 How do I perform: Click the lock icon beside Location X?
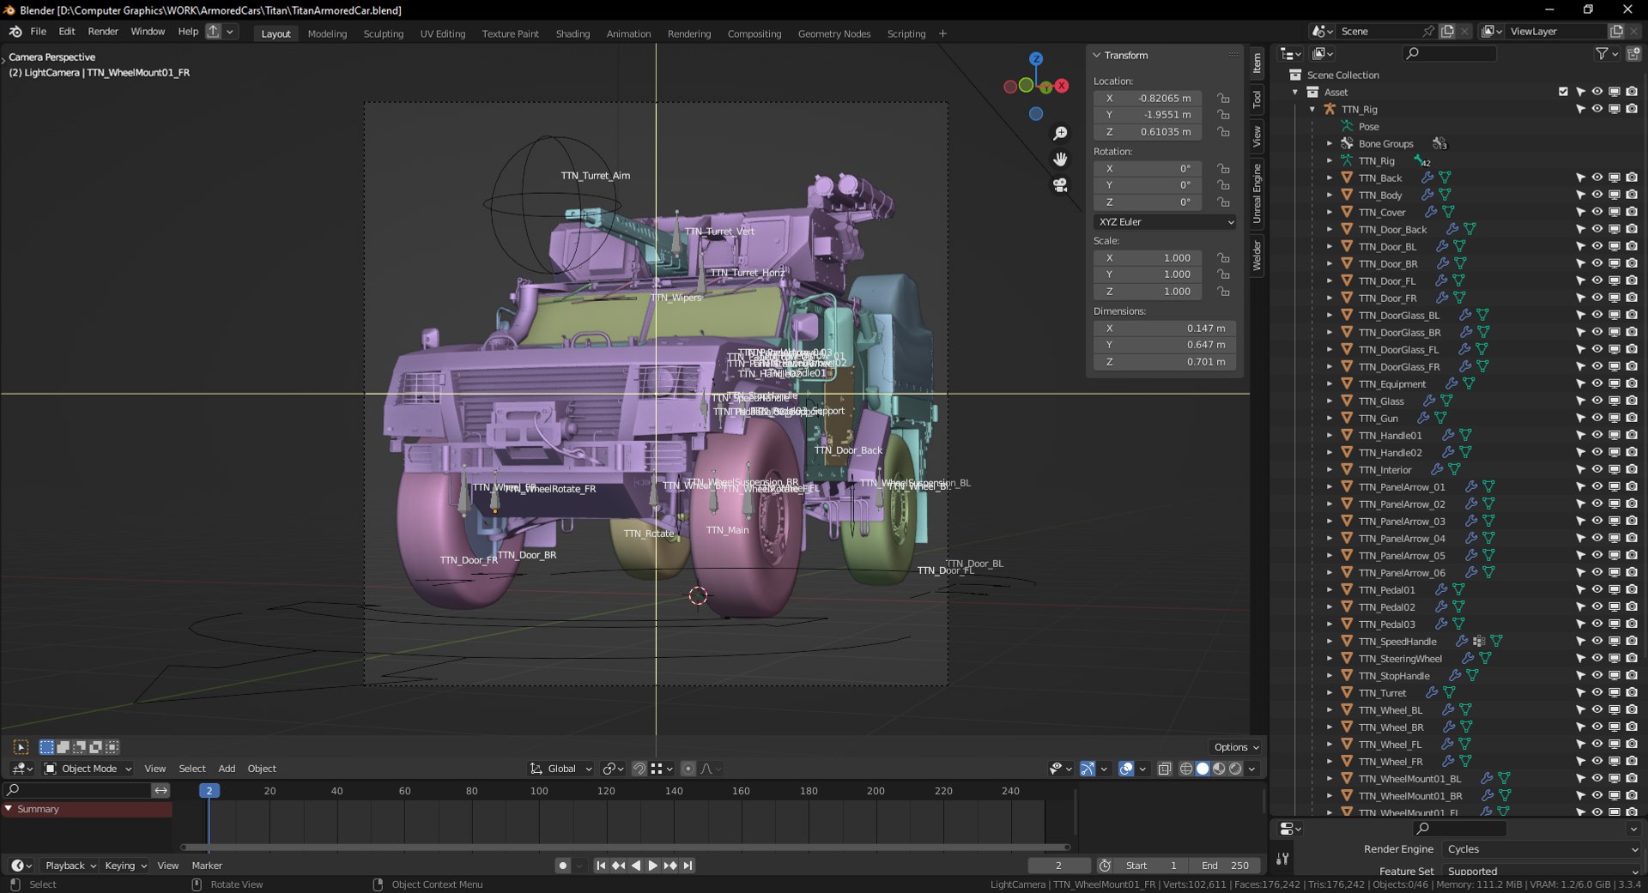1223,98
